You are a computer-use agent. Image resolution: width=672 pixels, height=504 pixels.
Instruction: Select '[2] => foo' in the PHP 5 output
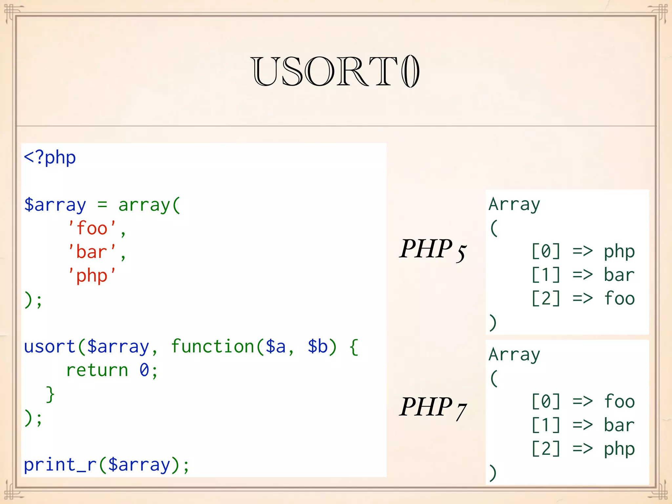coord(583,298)
